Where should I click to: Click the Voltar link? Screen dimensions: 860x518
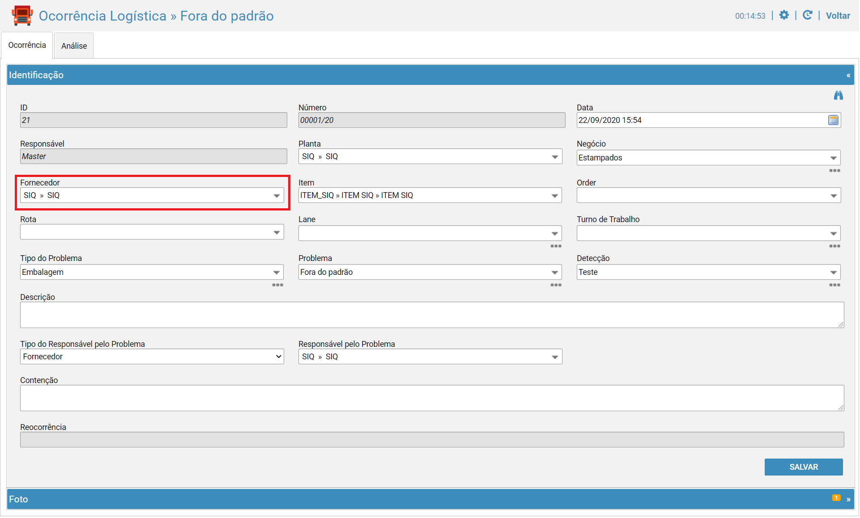coord(838,16)
